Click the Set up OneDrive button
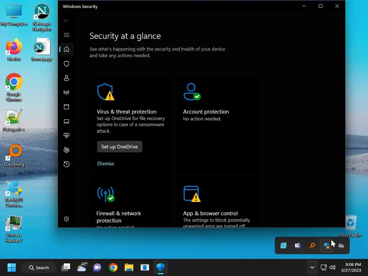 (x=119, y=147)
